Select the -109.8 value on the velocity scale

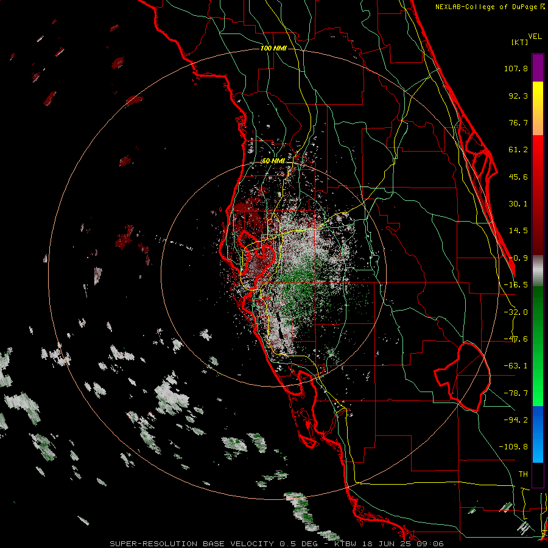pyautogui.click(x=514, y=447)
